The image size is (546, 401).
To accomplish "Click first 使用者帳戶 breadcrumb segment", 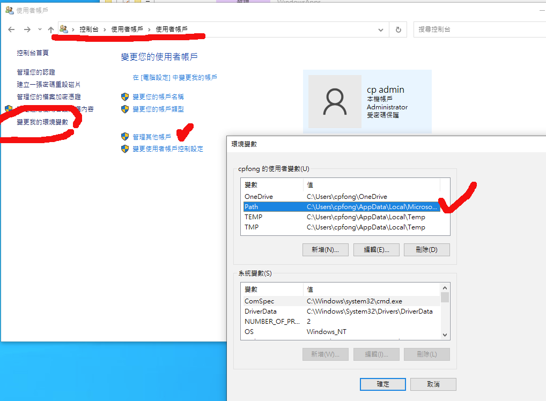I will click(x=127, y=29).
